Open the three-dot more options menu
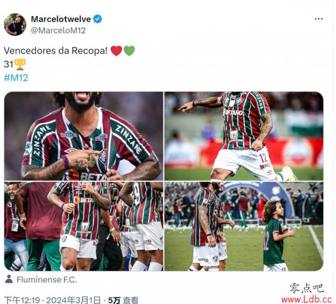 pyautogui.click(x=319, y=19)
